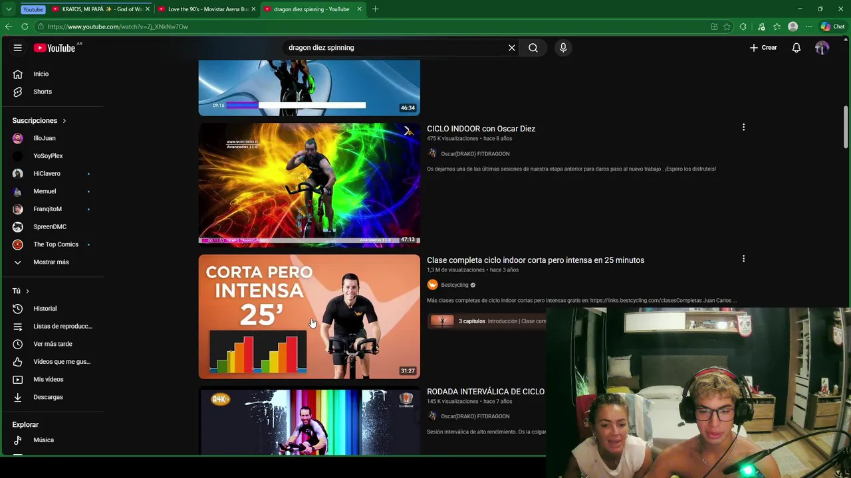Open Oscar(DRAKO) FITDRAGOON channel under CICLO INDOOR
Image resolution: width=851 pixels, height=478 pixels.
pos(475,153)
